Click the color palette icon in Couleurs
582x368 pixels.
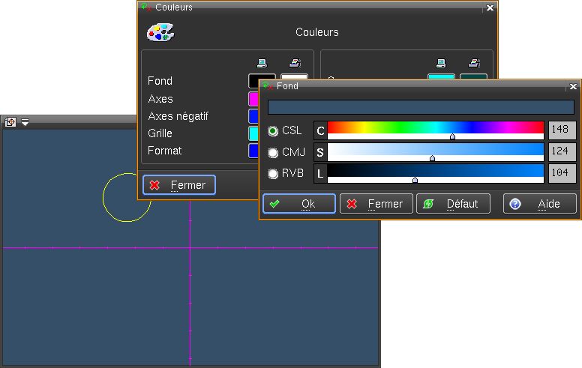click(160, 32)
